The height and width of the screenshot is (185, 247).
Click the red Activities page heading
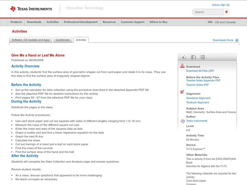tap(19, 32)
